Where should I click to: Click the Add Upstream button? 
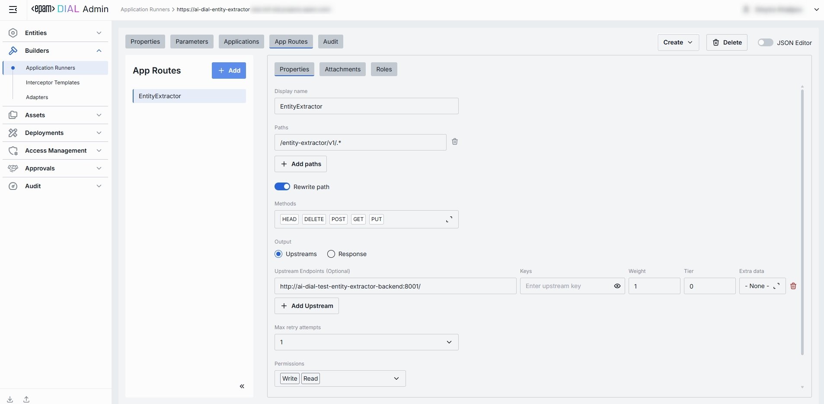click(307, 306)
